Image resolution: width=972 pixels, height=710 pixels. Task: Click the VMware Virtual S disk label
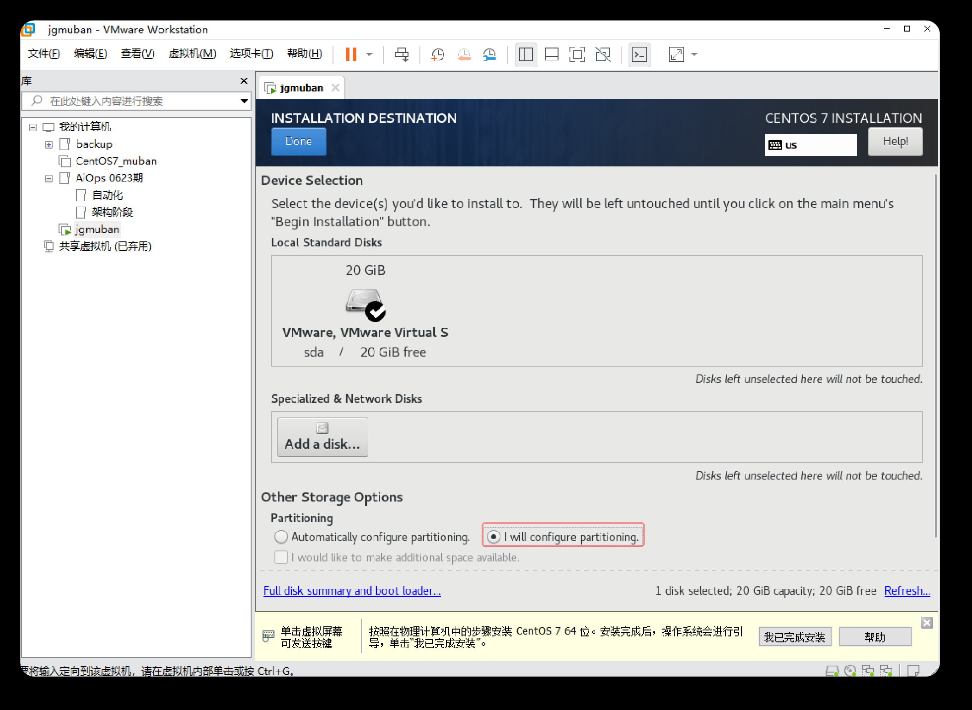365,332
